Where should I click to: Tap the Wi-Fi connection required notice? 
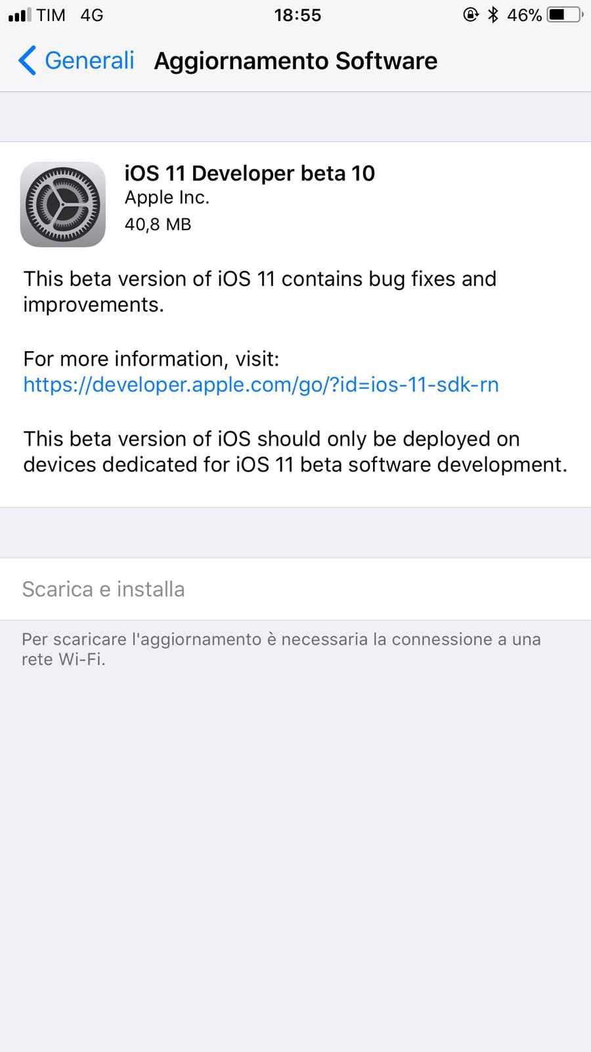pyautogui.click(x=281, y=649)
